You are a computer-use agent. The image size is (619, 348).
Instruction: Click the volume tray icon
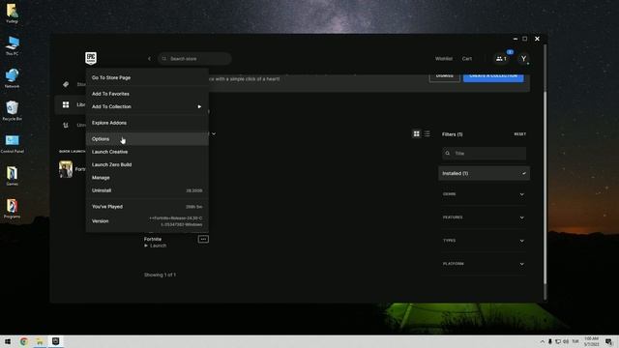[566, 341]
